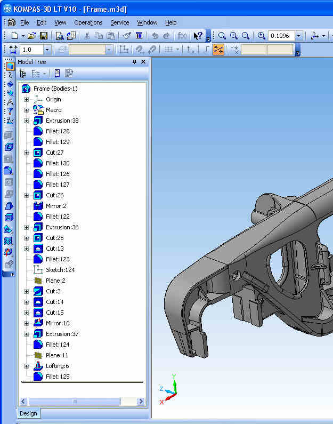Click the orientation axes icon
The image size is (333, 424).
click(314, 35)
